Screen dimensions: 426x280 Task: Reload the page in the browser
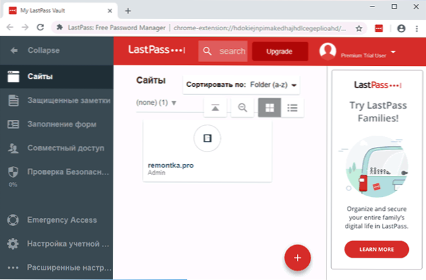[40, 28]
